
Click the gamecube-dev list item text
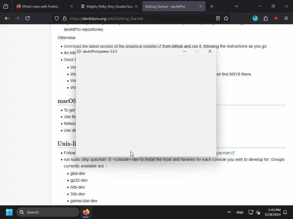(84, 201)
